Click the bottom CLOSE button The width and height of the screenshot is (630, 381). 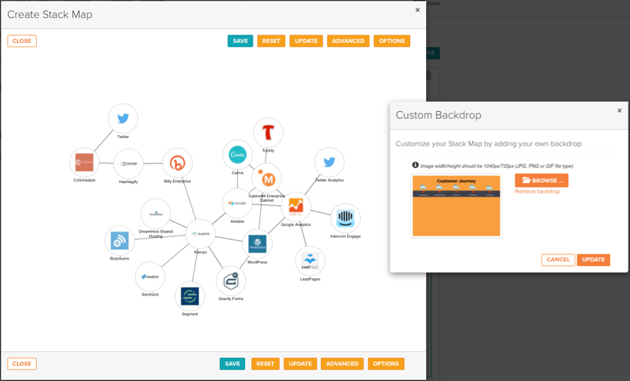pyautogui.click(x=22, y=364)
